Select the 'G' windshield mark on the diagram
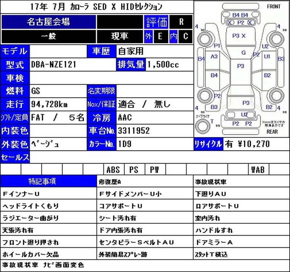The width and height of the screenshot is (290, 272). pyautogui.click(x=244, y=53)
